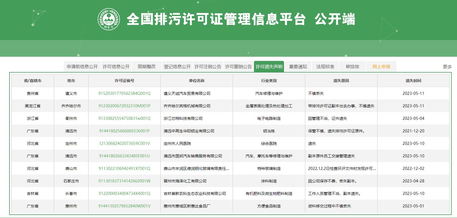Image resolution: width=457 pixels, height=218 pixels.
Task: Click the 遗失时间 column header
Action: (x=413, y=81)
